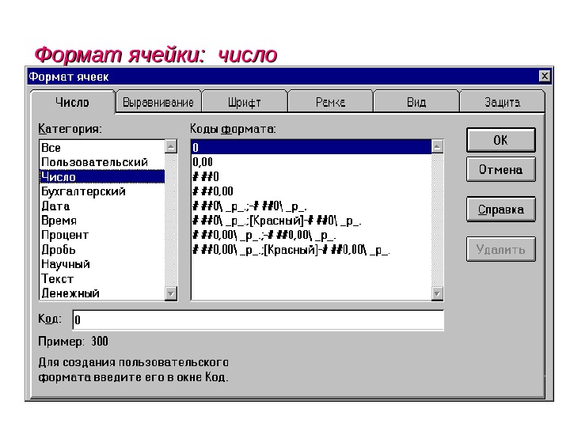This screenshot has height=427, width=570.
Task: Select the integer format code with [Красный]
Action: [311, 221]
